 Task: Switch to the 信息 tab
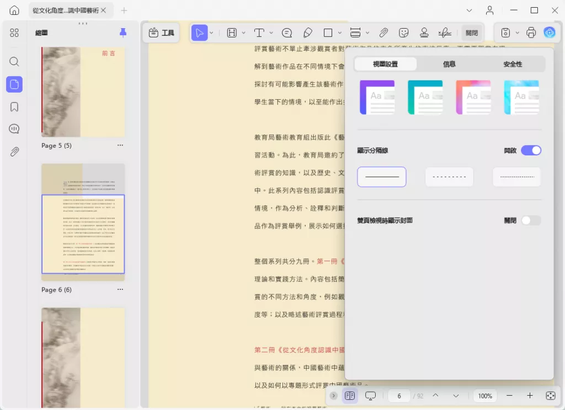[x=449, y=64]
